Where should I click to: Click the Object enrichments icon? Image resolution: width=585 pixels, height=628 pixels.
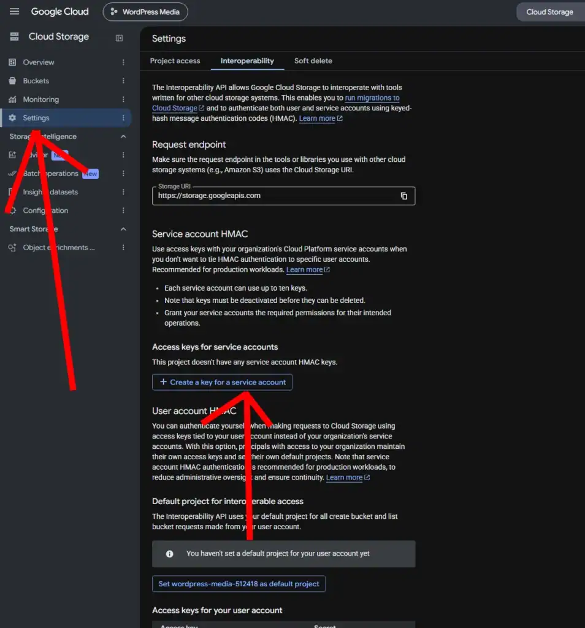(x=12, y=248)
